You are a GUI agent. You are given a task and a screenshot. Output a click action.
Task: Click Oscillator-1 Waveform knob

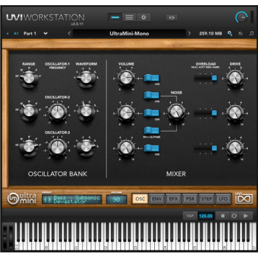[x=86, y=78]
